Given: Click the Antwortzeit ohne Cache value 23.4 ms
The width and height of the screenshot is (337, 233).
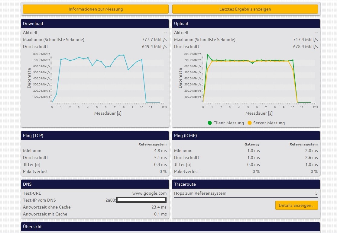Looking at the screenshot, I should (x=159, y=207).
